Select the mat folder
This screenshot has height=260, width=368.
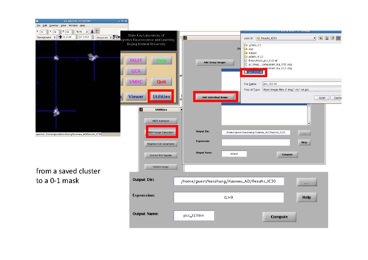coord(249,49)
